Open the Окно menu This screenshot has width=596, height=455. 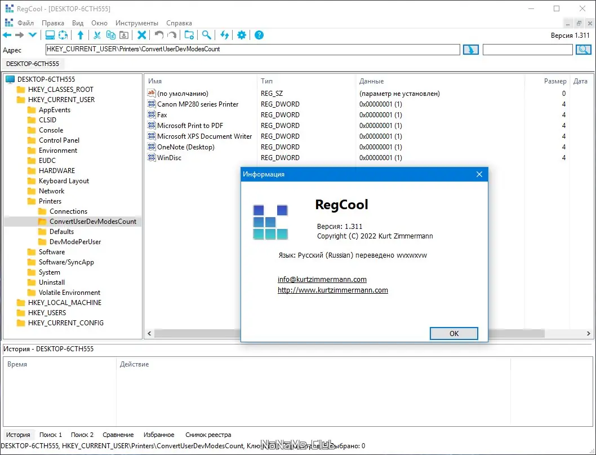click(99, 23)
